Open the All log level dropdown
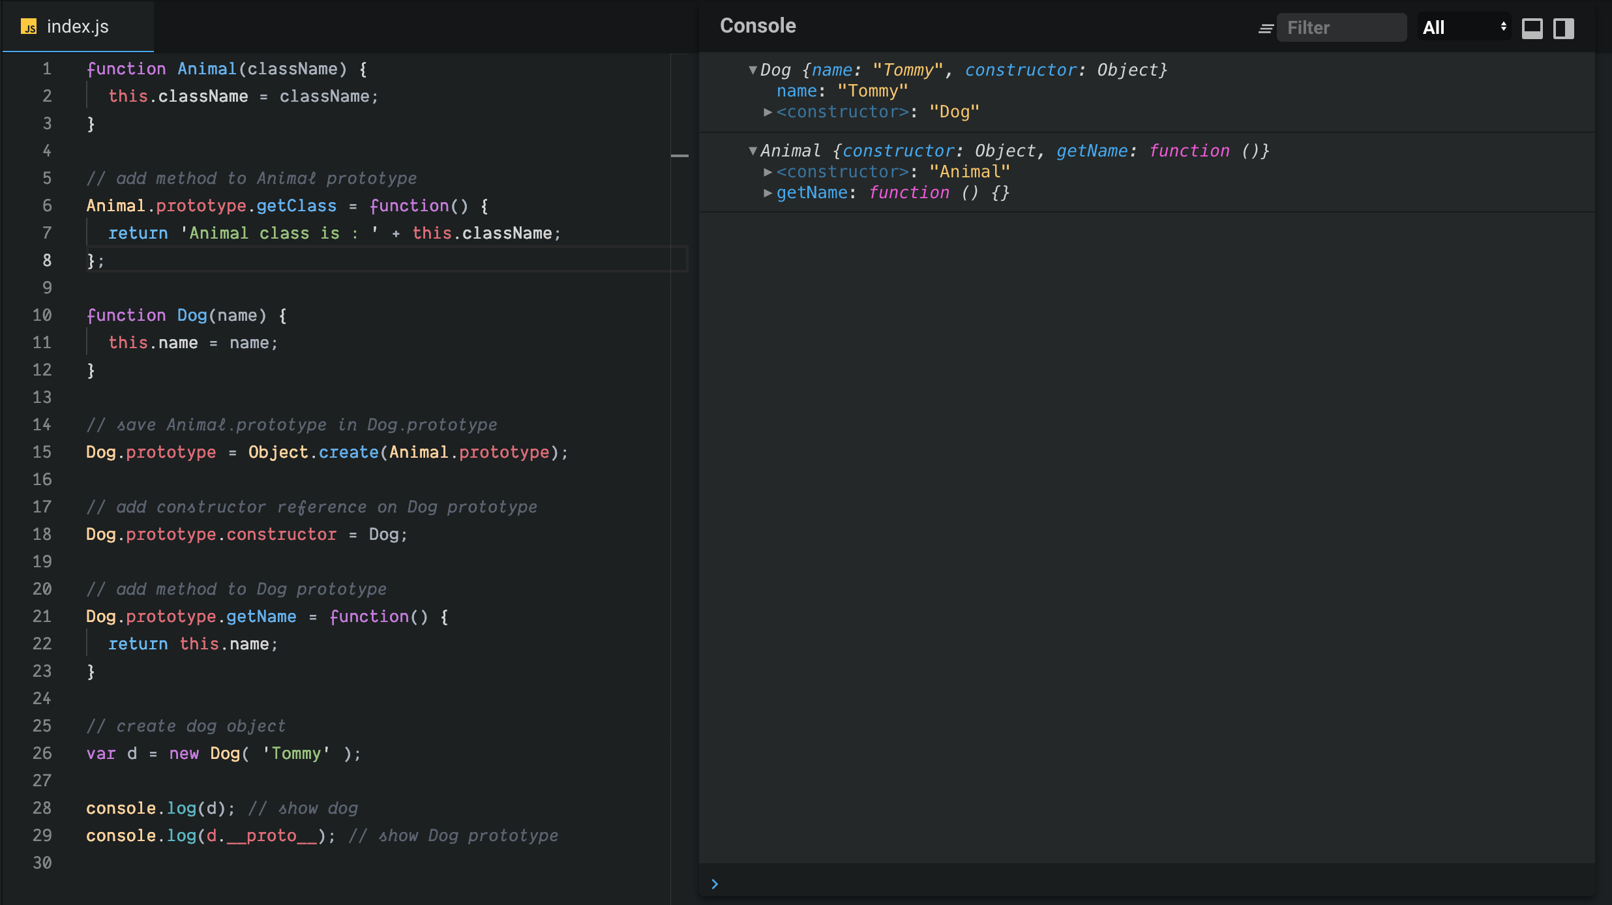Image resolution: width=1612 pixels, height=905 pixels. (1464, 27)
